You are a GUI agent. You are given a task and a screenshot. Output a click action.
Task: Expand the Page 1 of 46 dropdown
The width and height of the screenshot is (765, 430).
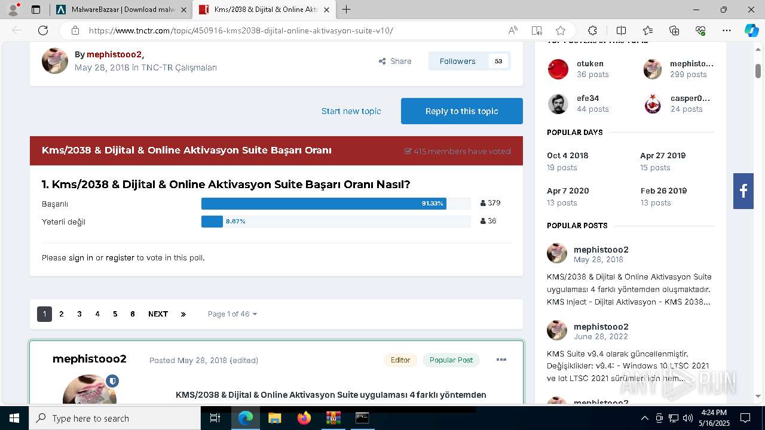(232, 314)
